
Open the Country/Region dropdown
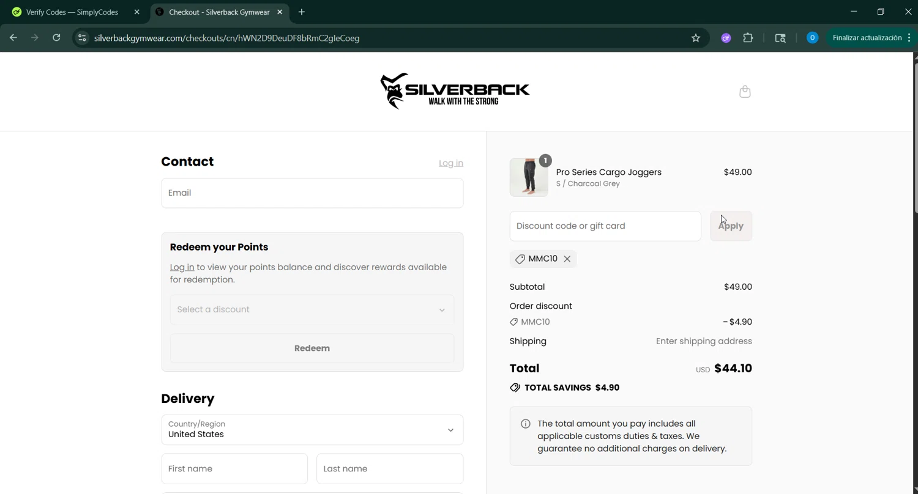[x=312, y=430]
